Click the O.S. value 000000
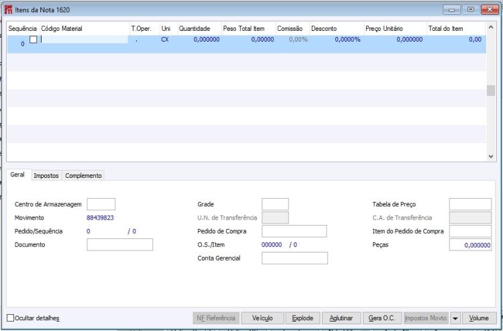The width and height of the screenshot is (503, 331). (x=272, y=244)
